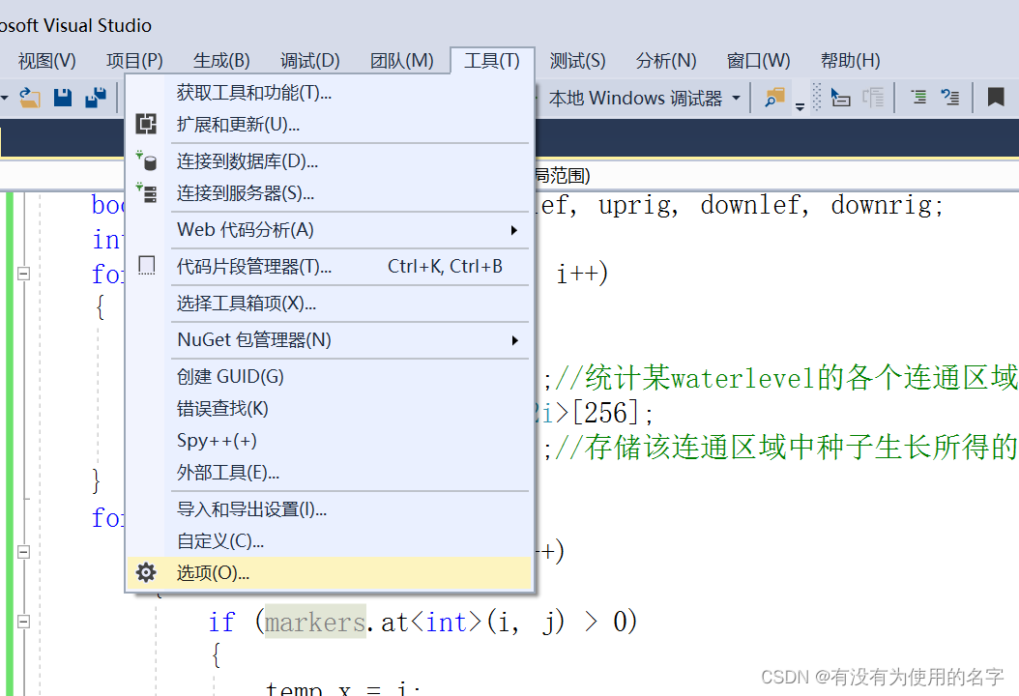This screenshot has height=696, width=1019.
Task: Expand the Web 代码分析 submenu arrow
Action: 514,230
